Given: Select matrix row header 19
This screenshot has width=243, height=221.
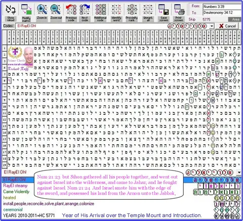Looking at the screenshot, I should pyautogui.click(x=5, y=165).
